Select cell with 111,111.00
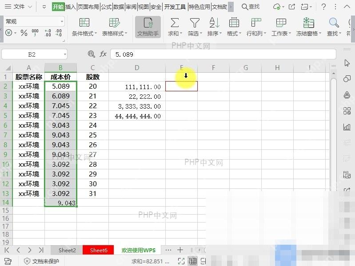 tap(137, 86)
